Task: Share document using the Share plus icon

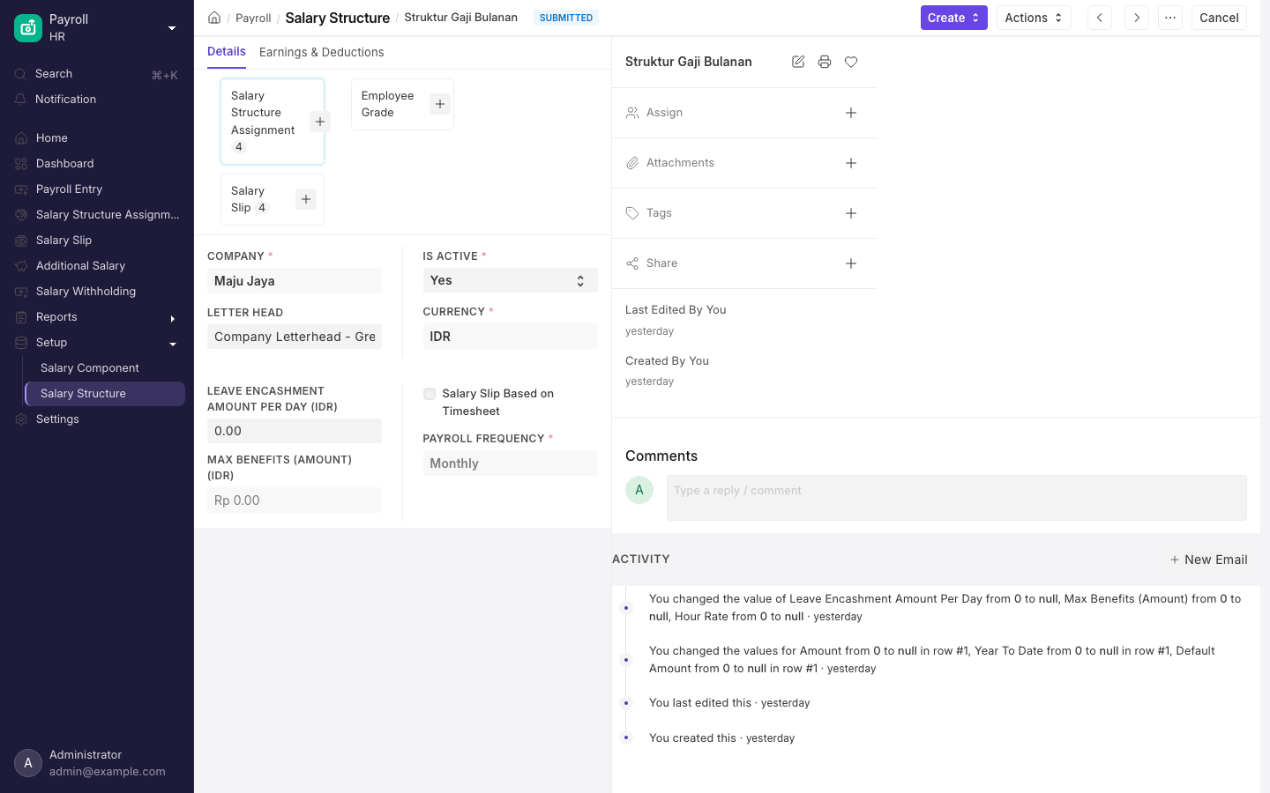Action: tap(851, 263)
